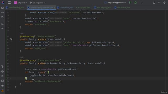168x94 pixels.
Task: Click line number 53 in gutter
Action: [x=8, y=78]
